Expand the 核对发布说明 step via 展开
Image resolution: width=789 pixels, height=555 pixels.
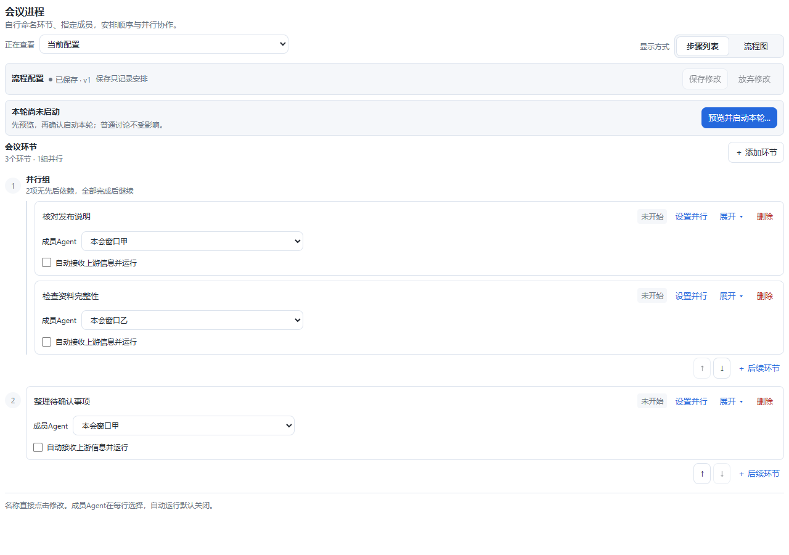[732, 216]
